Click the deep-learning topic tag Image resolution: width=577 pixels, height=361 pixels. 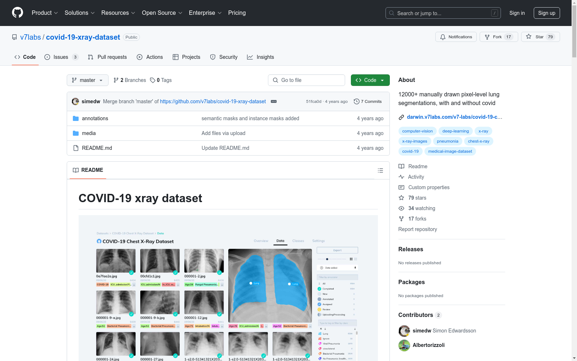click(455, 131)
